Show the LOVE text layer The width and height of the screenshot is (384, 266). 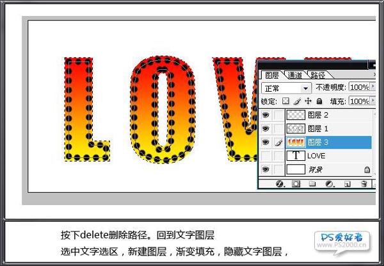pos(266,156)
